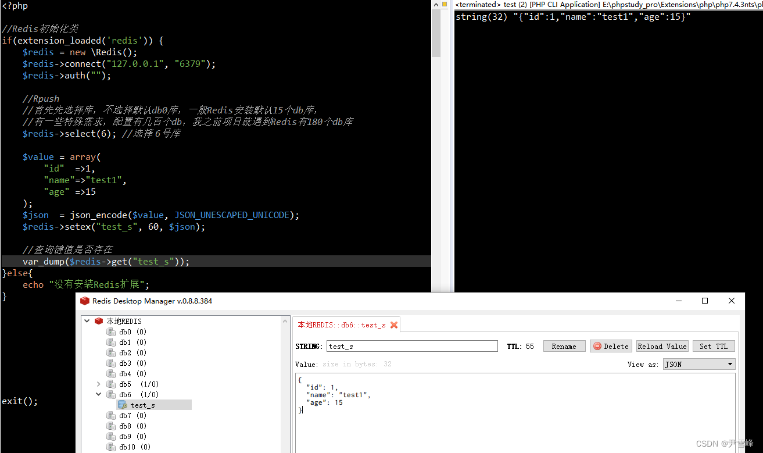Click the database icon beside db0

(111, 331)
